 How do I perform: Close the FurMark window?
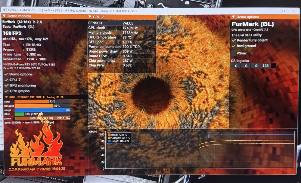[x=294, y=11]
